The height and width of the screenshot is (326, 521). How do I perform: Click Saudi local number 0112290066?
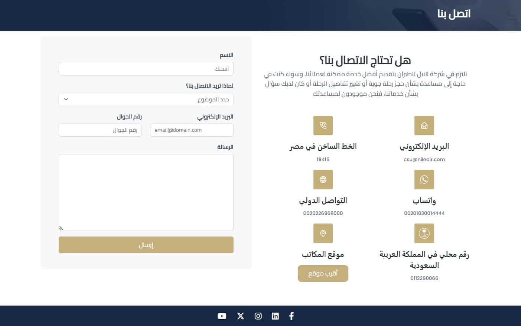tap(424, 278)
